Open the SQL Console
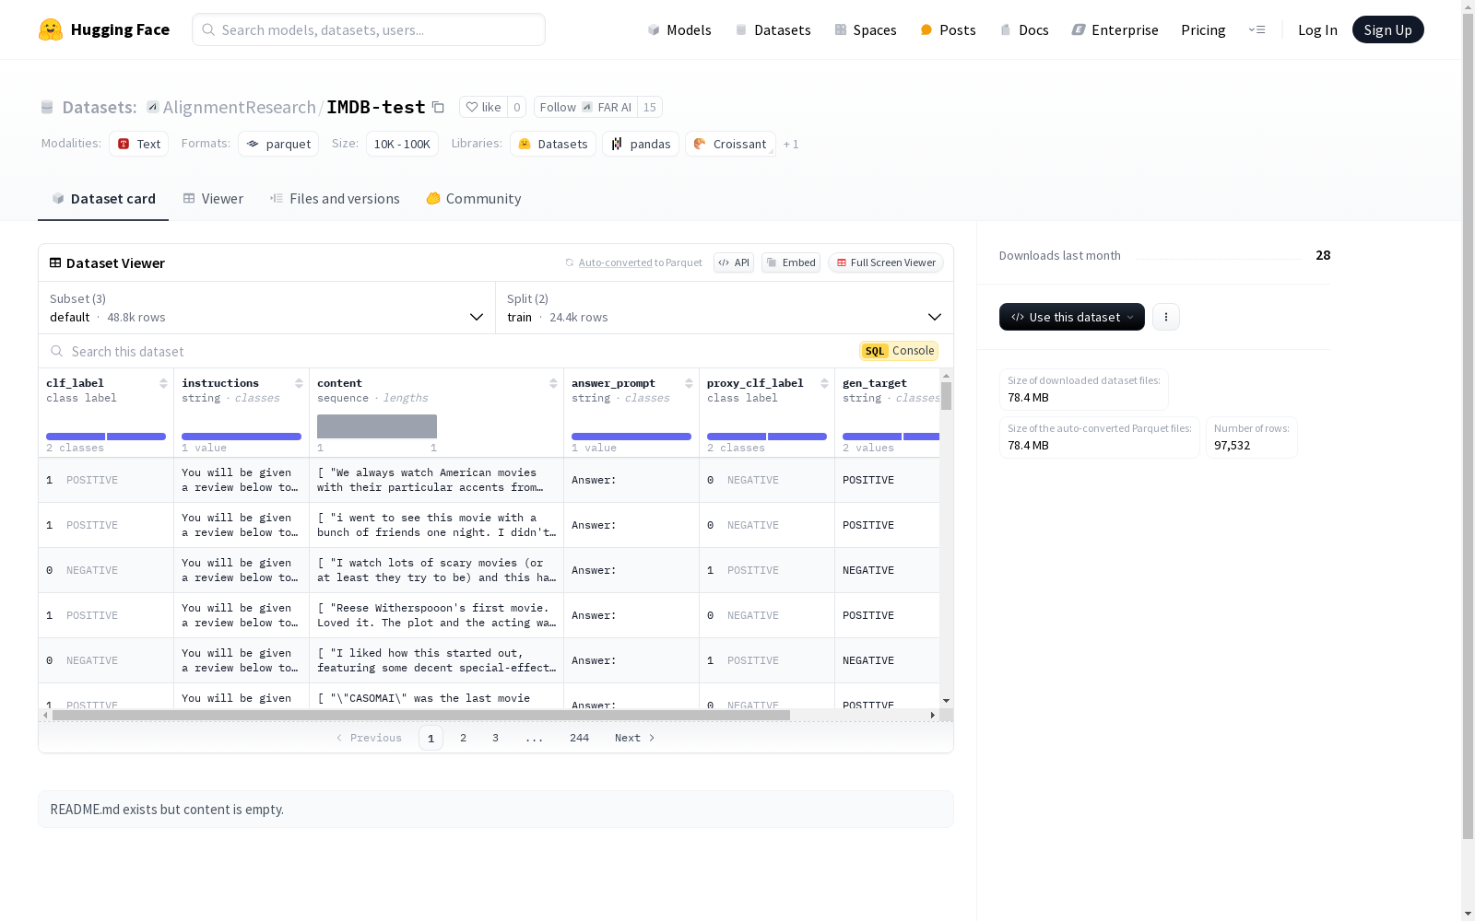 tap(899, 351)
